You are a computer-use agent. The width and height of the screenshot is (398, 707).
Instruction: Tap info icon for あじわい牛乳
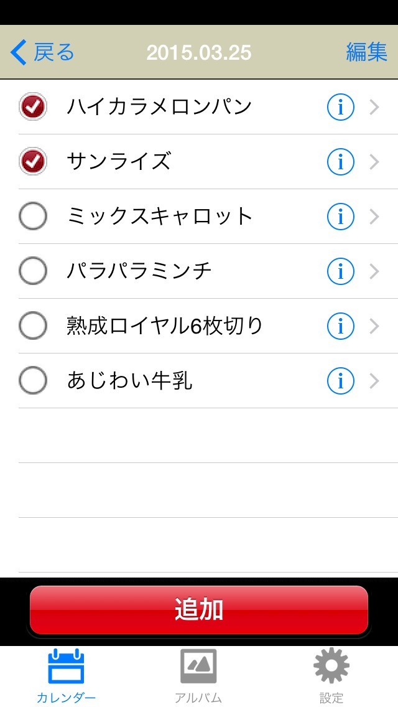340,381
